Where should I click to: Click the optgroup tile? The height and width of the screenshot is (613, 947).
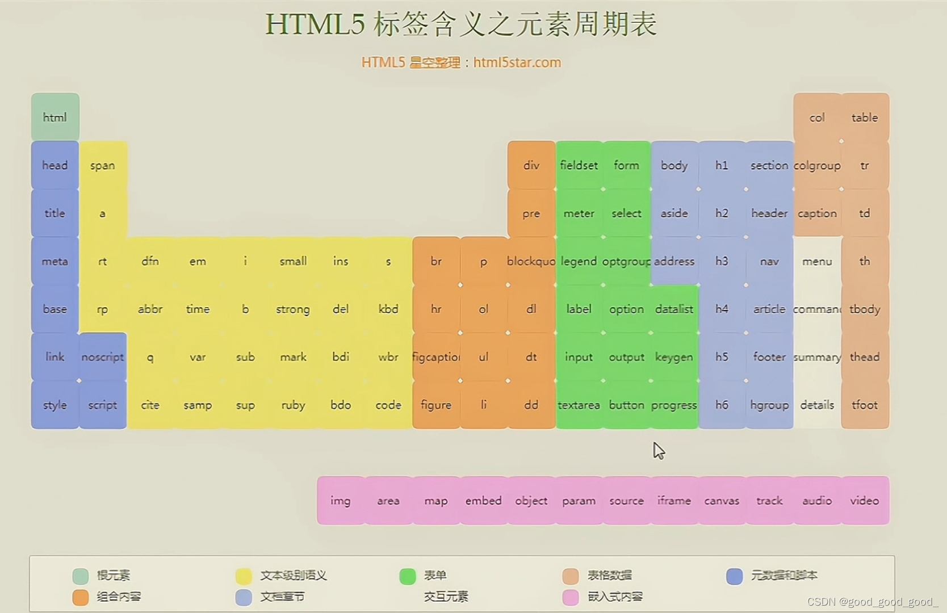(627, 261)
